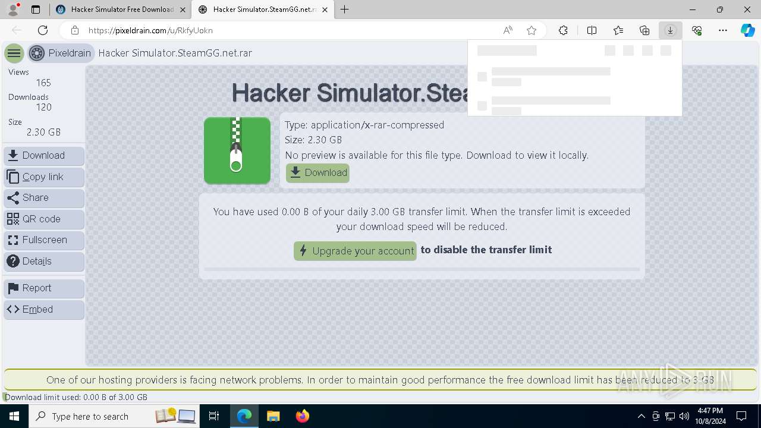Screen dimensions: 761x428
Task: Open File Explorer from taskbar
Action: pos(273,416)
